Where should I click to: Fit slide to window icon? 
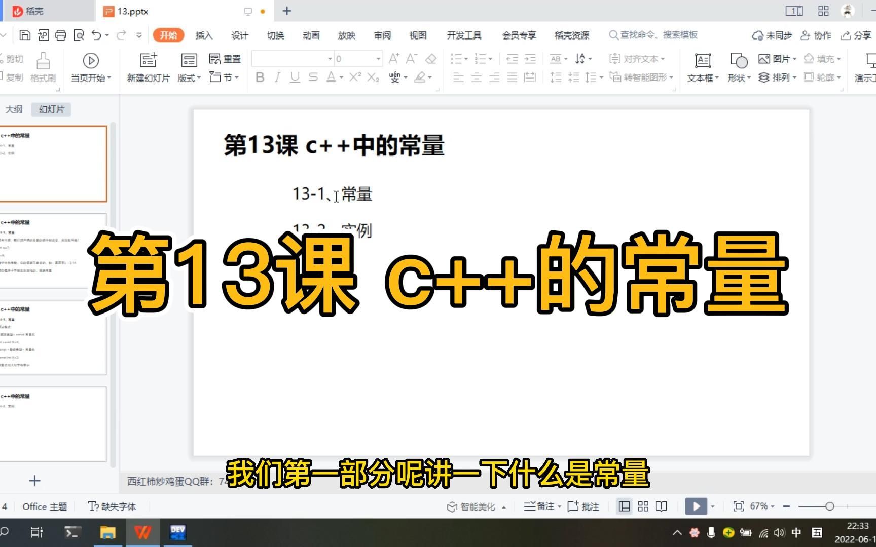pyautogui.click(x=739, y=506)
